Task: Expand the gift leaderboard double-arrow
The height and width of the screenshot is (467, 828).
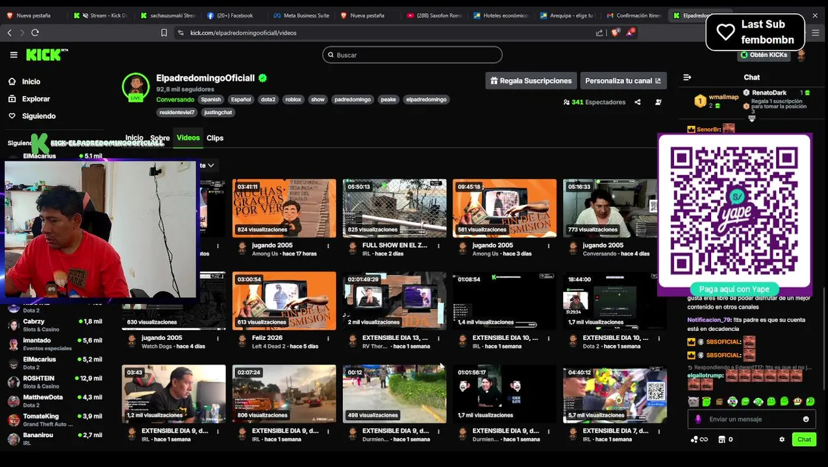Action: click(752, 118)
